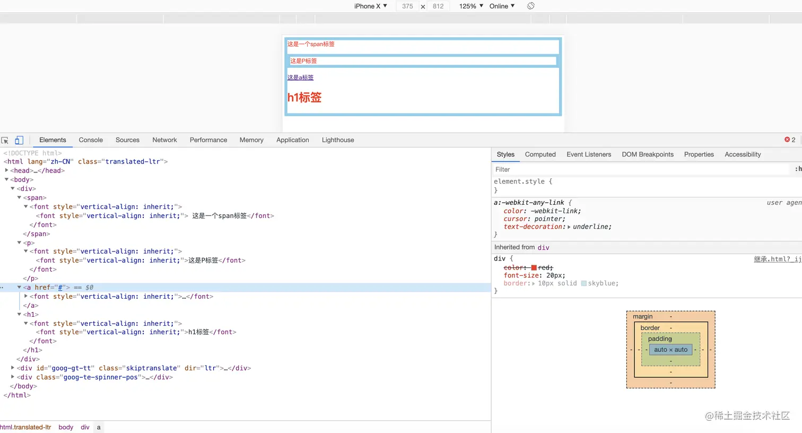The height and width of the screenshot is (433, 802).
Task: Click the three-dot gutter on selected row
Action: pos(2,288)
